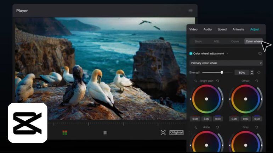Click the Anbe wheel picker icon
This screenshot has width=273, height=153.
pos(195,127)
